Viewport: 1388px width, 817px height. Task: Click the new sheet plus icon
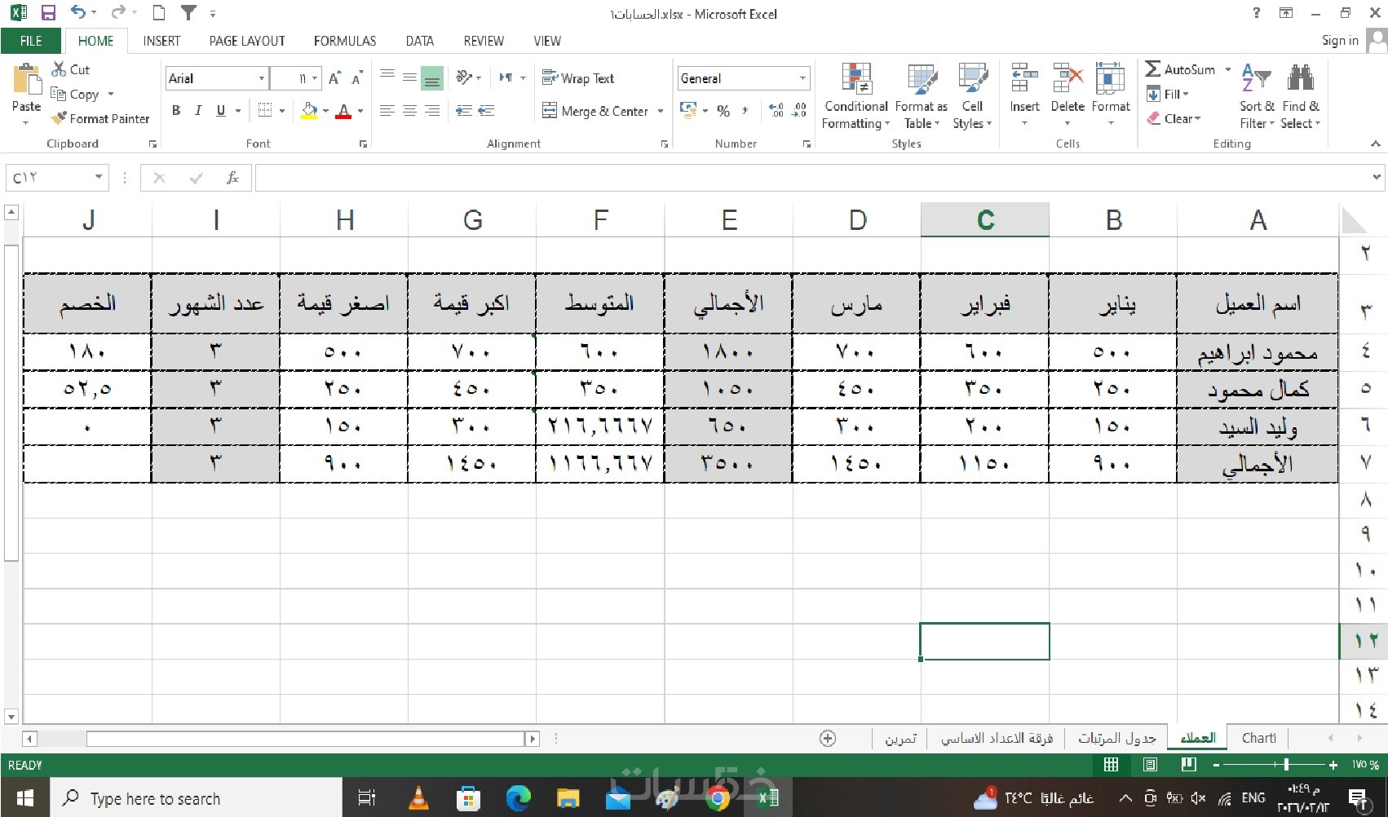828,739
